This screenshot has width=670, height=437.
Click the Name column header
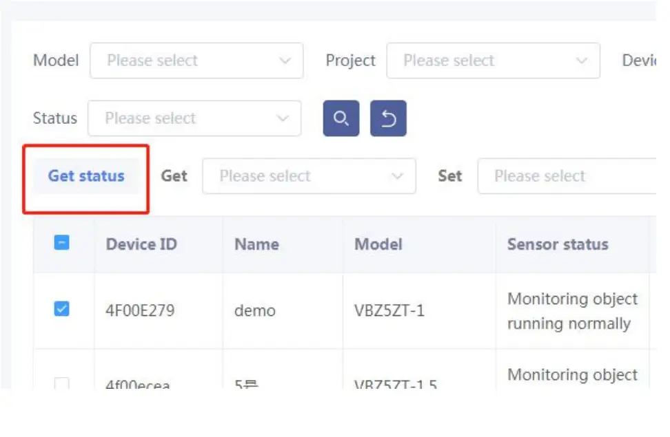[x=256, y=244]
